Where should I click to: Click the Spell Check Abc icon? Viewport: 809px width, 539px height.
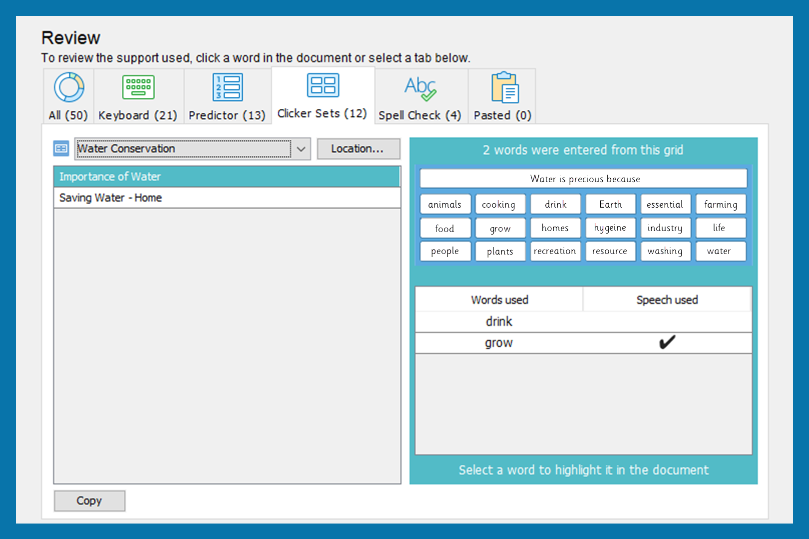point(420,88)
